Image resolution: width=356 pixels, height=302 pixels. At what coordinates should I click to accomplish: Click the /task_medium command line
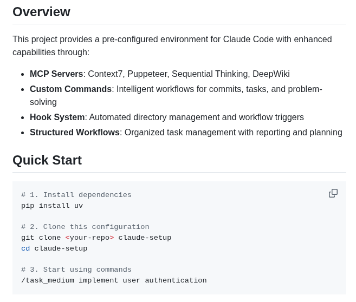pyautogui.click(x=114, y=280)
